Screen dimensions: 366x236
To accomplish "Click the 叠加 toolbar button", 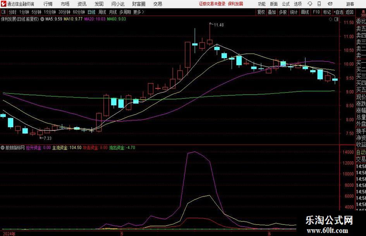I will pos(272,12).
